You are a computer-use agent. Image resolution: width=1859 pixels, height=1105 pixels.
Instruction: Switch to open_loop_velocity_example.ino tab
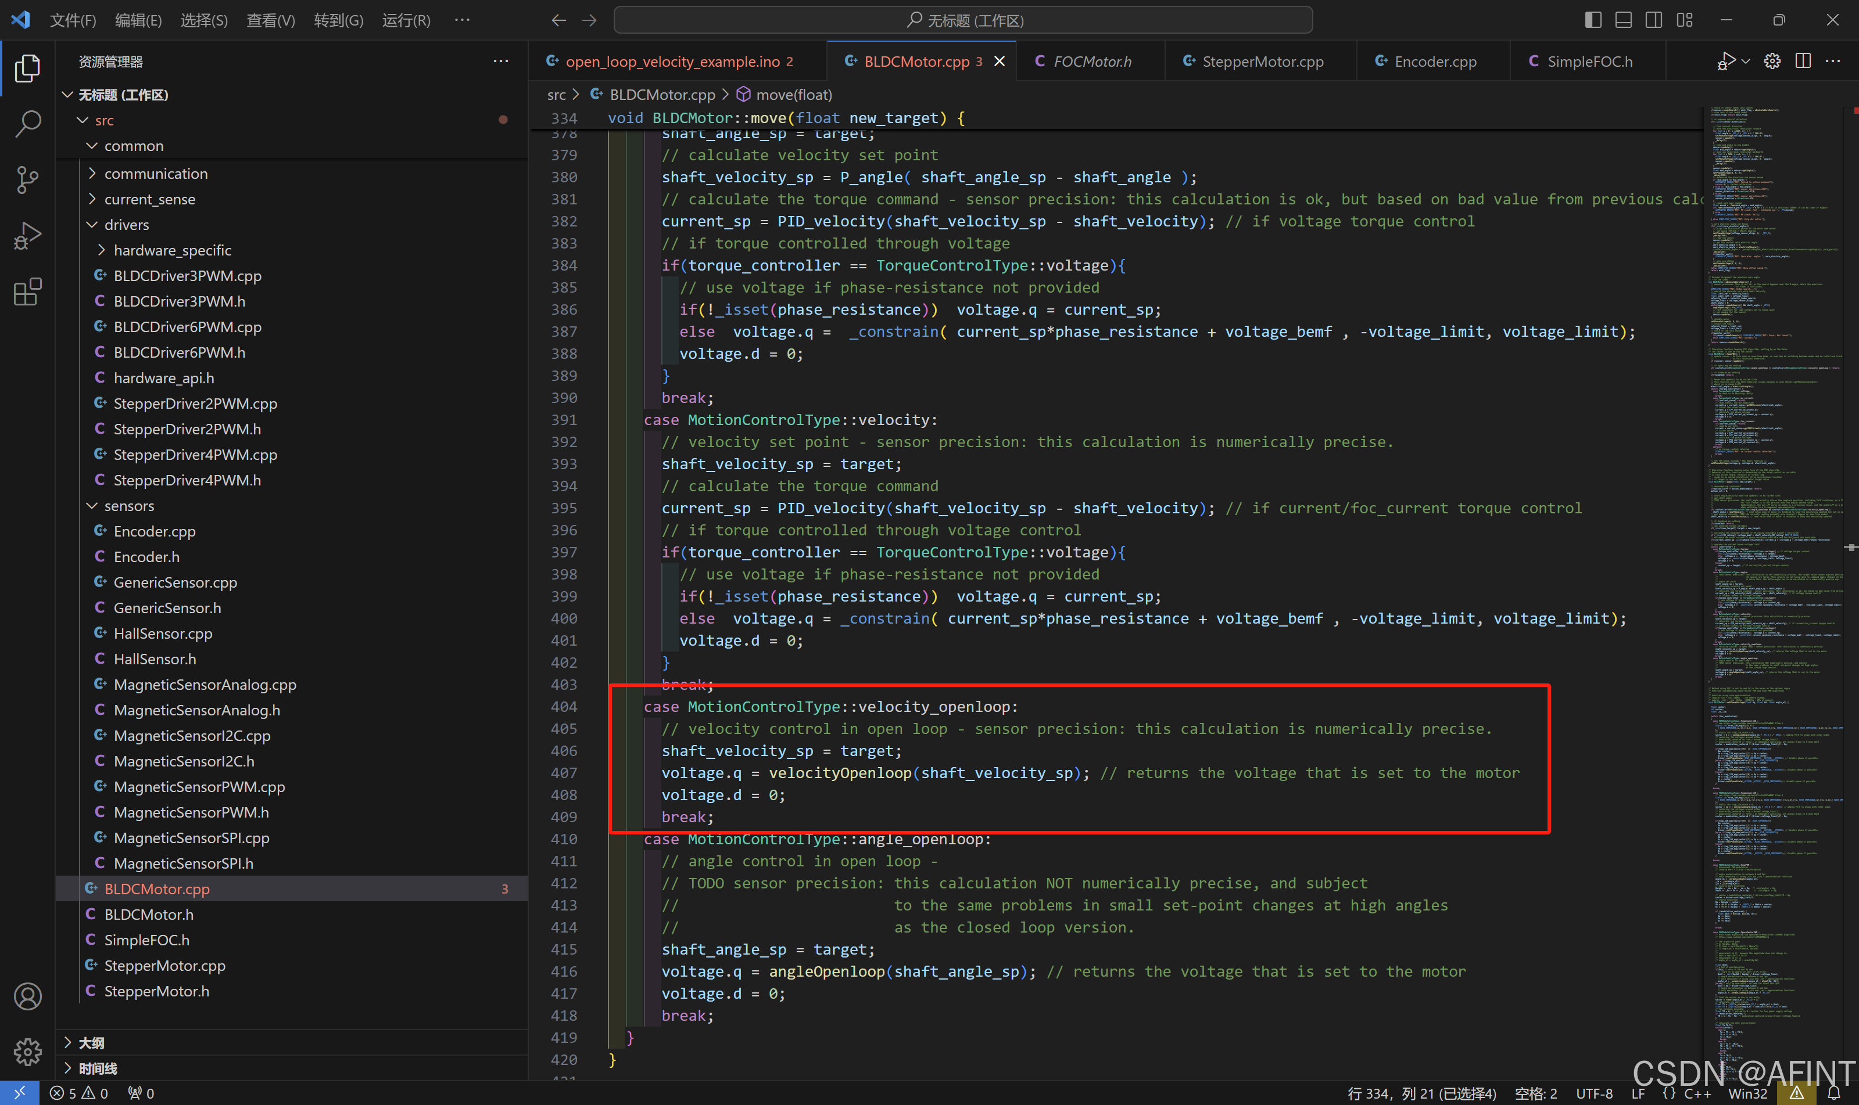[x=678, y=61]
